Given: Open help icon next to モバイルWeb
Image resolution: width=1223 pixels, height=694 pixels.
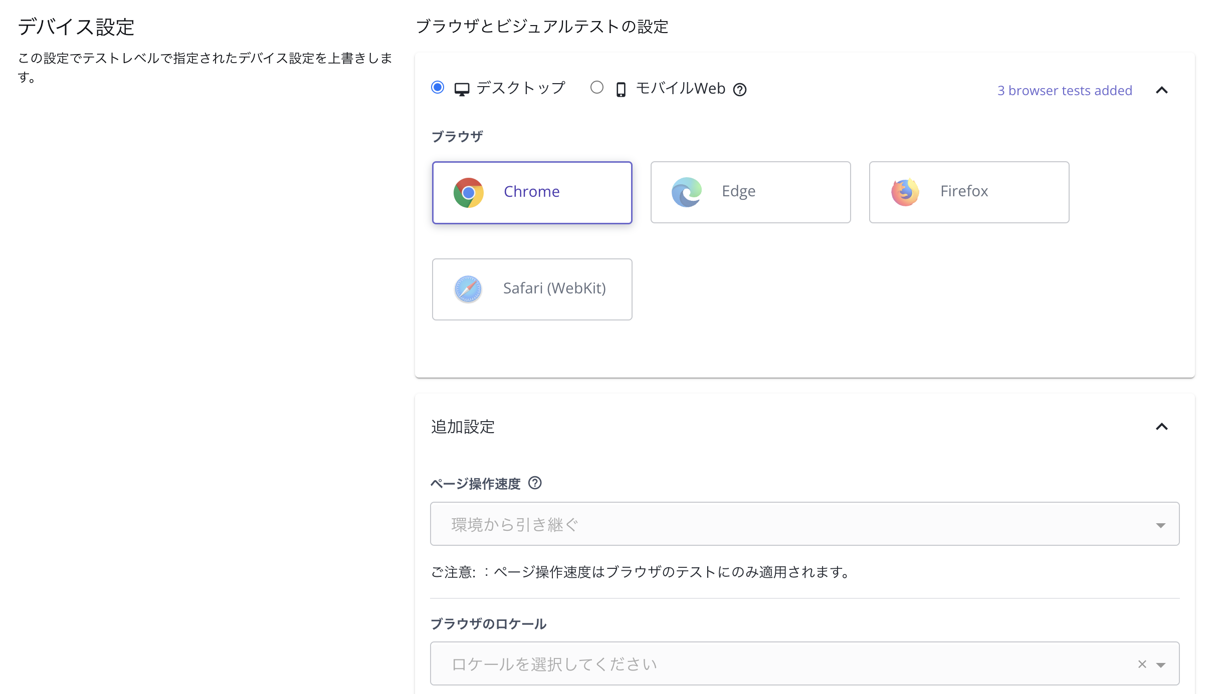Looking at the screenshot, I should point(740,90).
